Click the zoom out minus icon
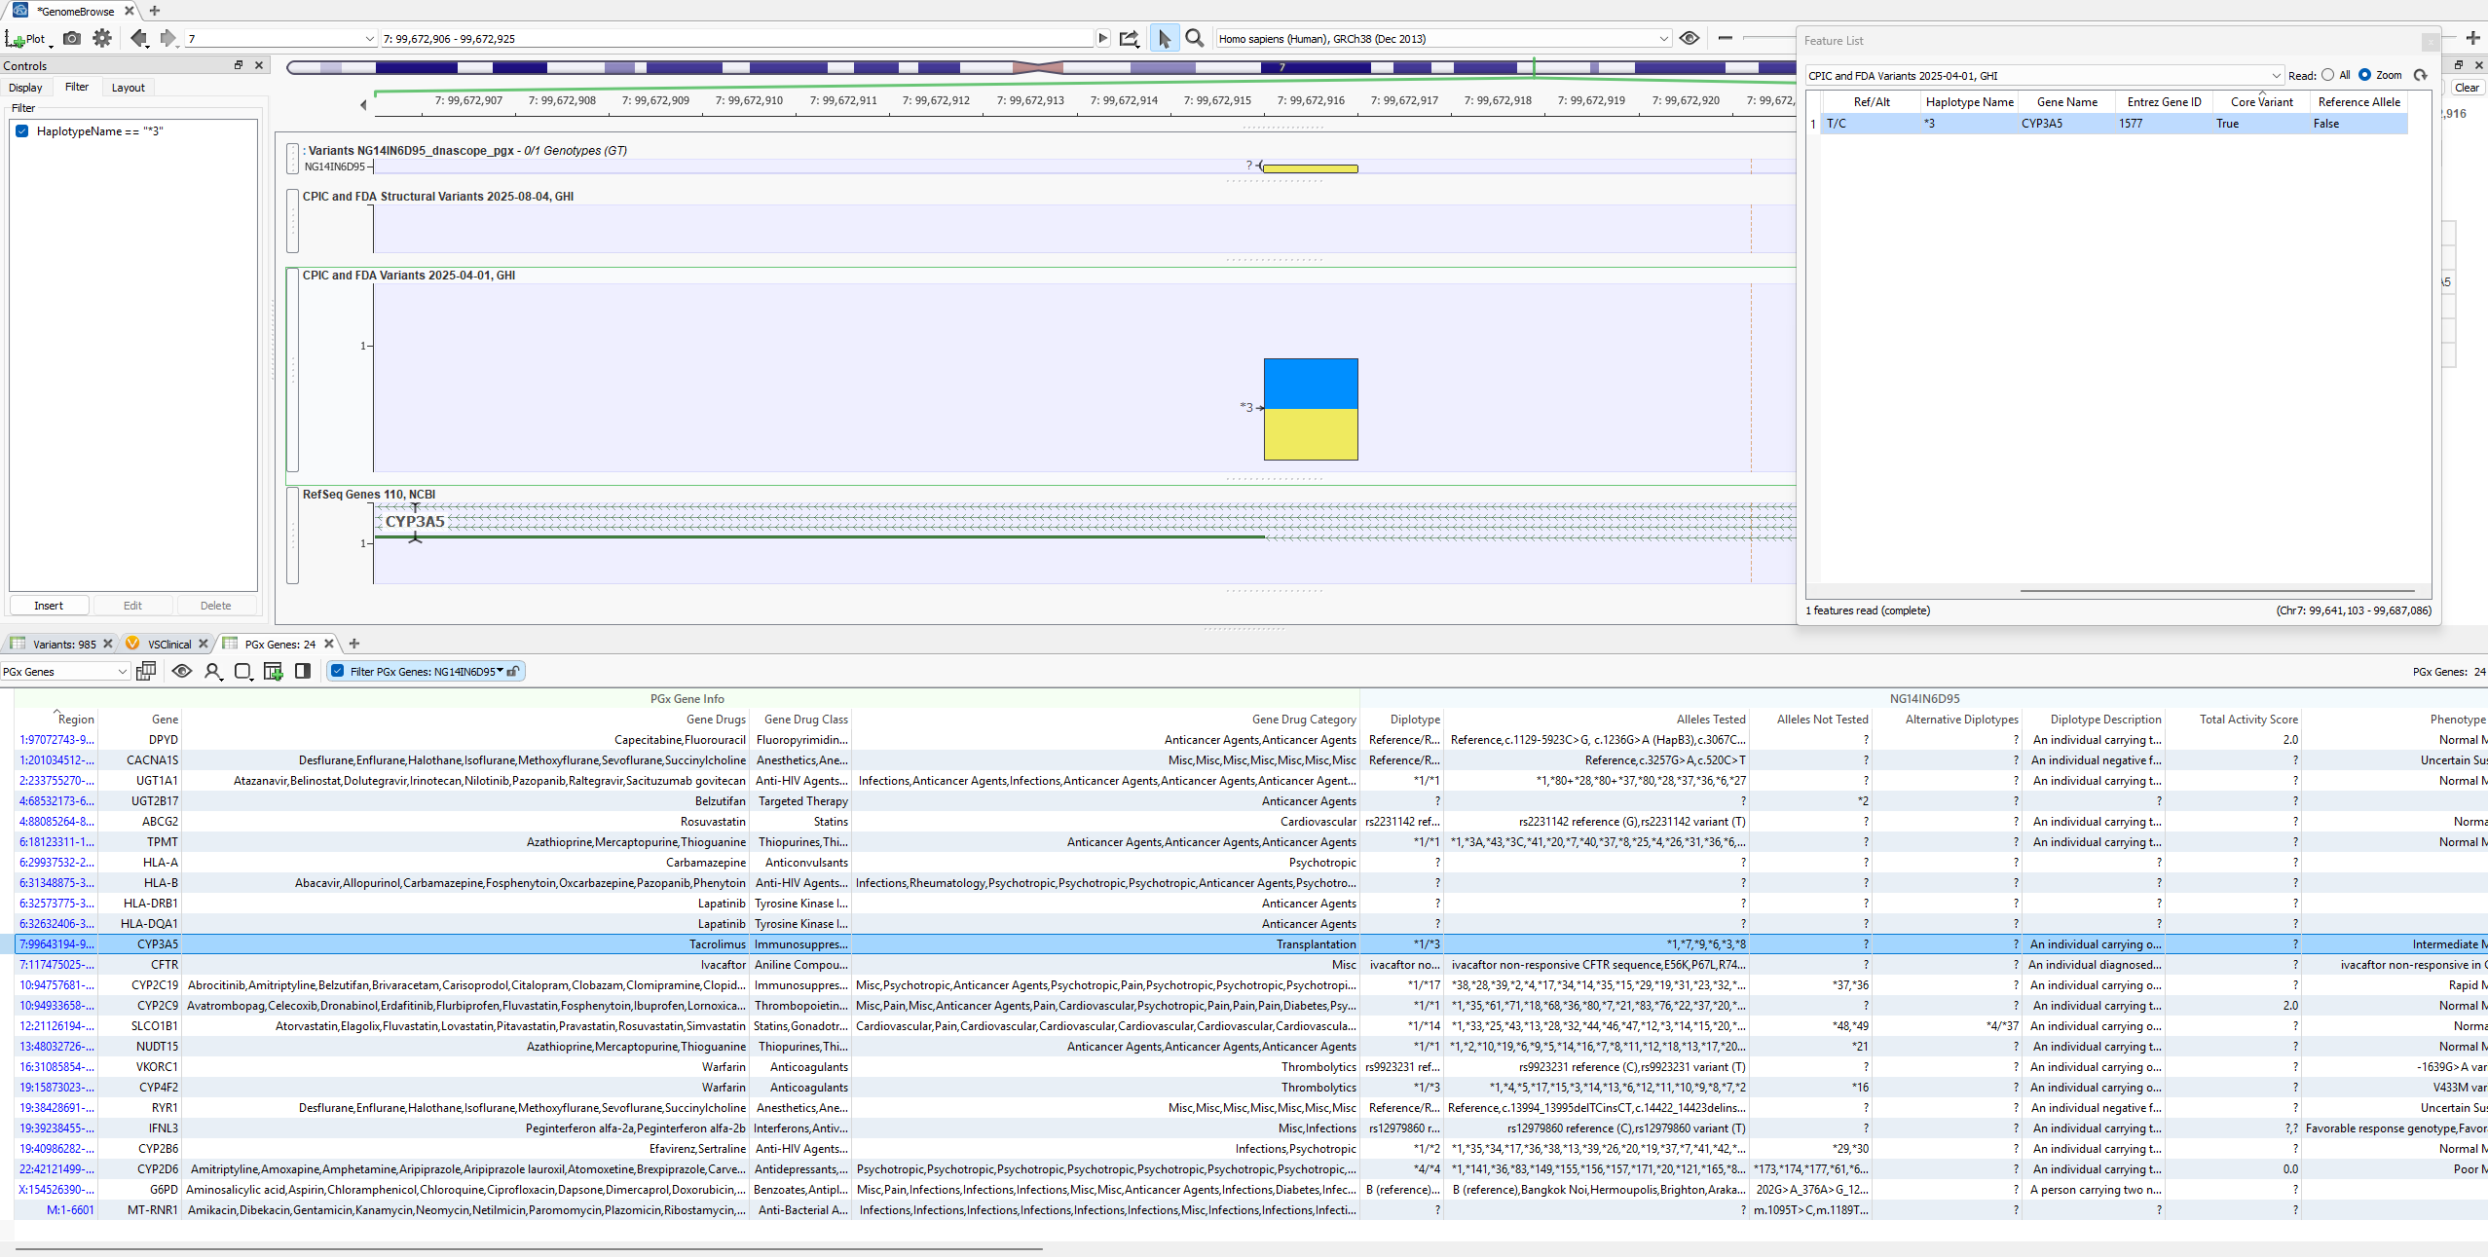 pos(1726,38)
